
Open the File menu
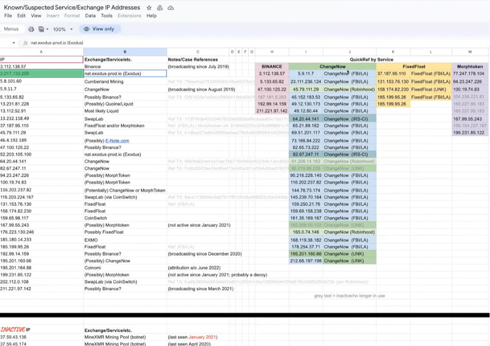click(8, 16)
